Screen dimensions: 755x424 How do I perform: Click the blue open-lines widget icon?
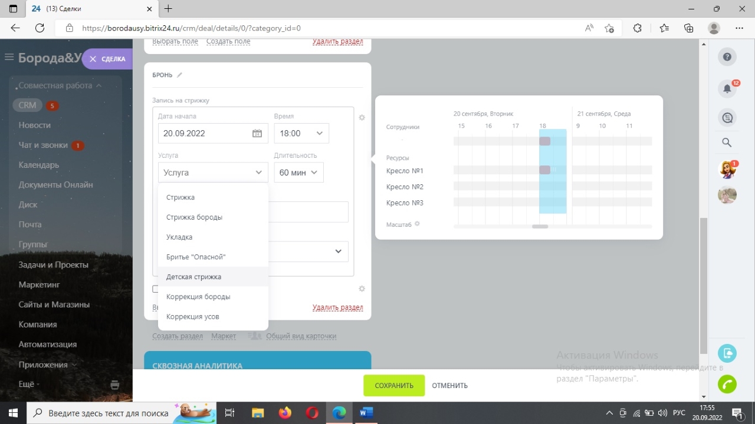(x=727, y=353)
